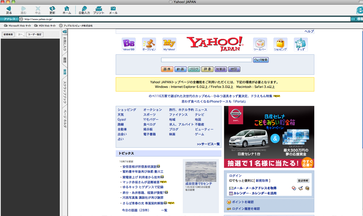Click the きっず robot icon
The image size is (363, 216).
click(301, 44)
